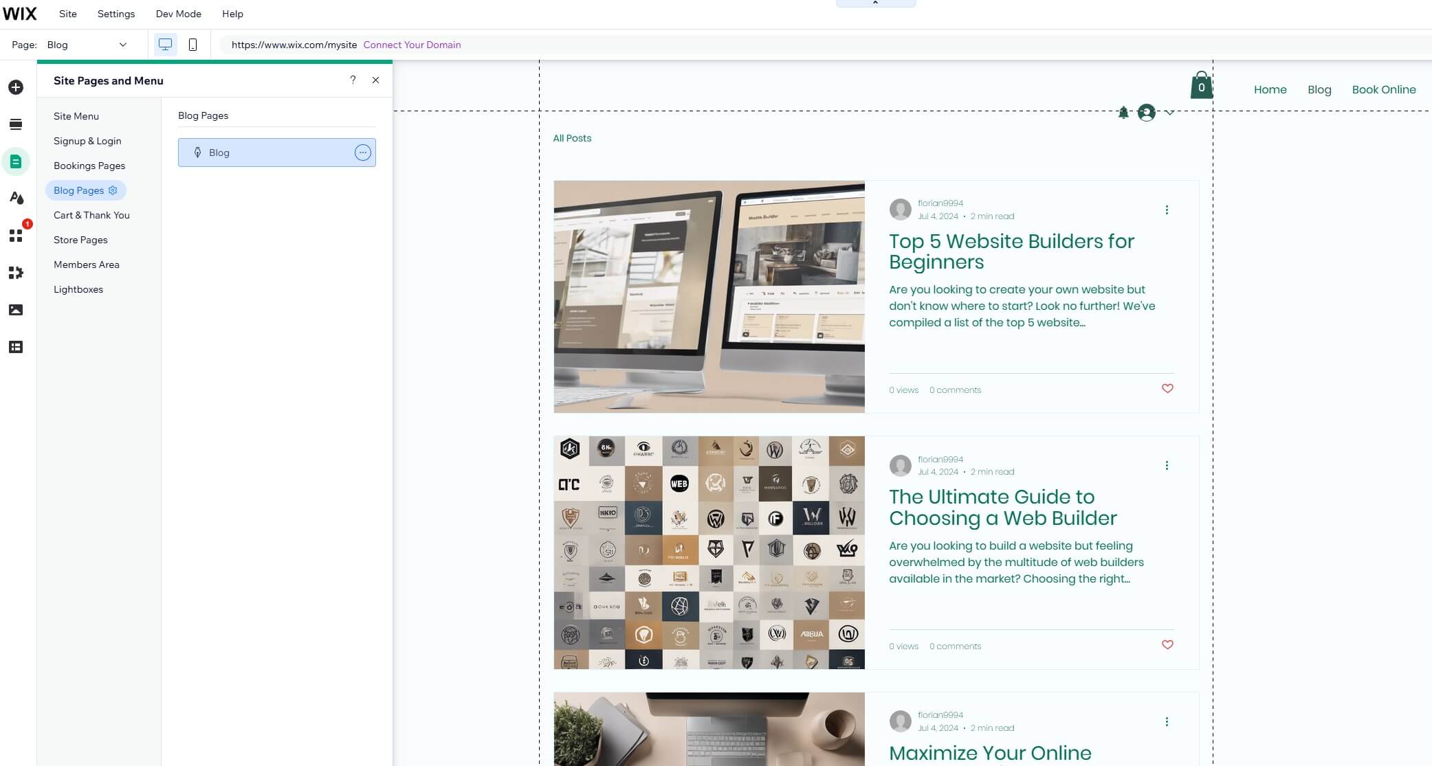This screenshot has width=1432, height=766.
Task: Select Lightboxes category
Action: (78, 289)
